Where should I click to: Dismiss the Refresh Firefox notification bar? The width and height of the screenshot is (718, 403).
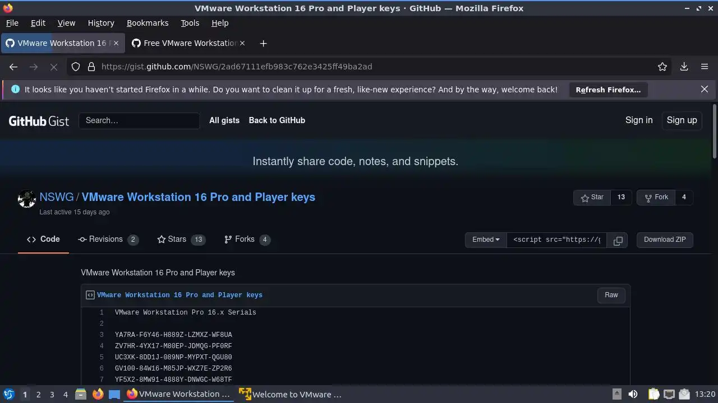(x=705, y=89)
